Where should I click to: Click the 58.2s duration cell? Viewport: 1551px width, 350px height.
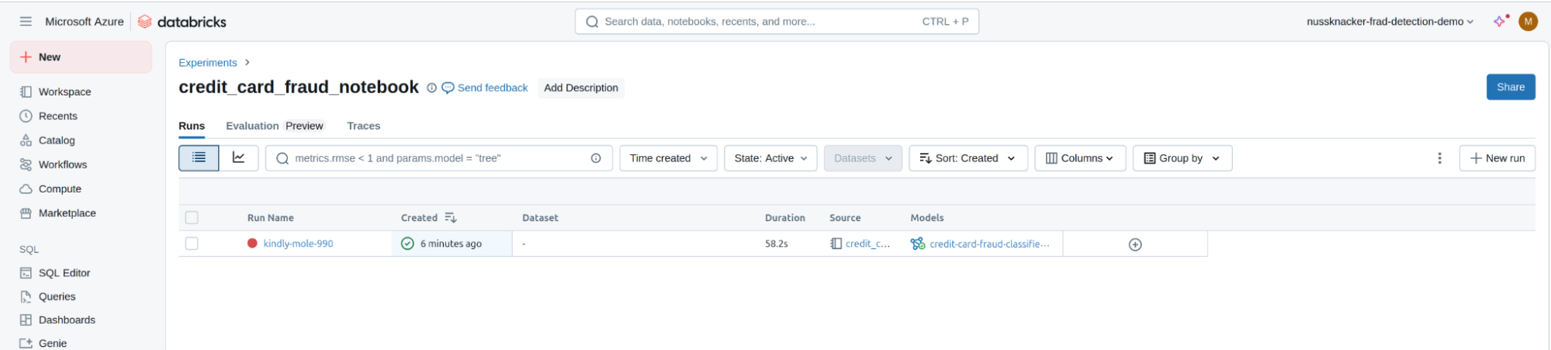(x=777, y=244)
